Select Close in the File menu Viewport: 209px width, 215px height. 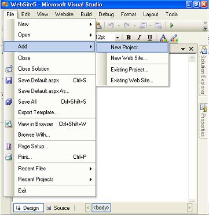coord(49,58)
